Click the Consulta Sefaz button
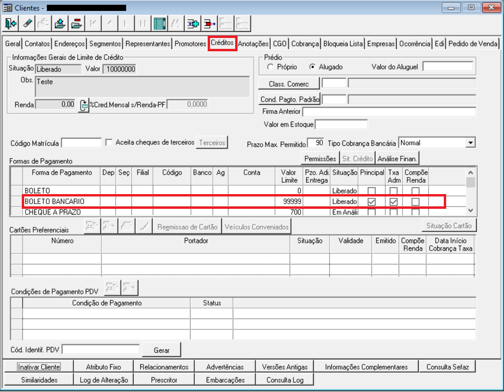This screenshot has height=392, width=504. tap(448, 367)
